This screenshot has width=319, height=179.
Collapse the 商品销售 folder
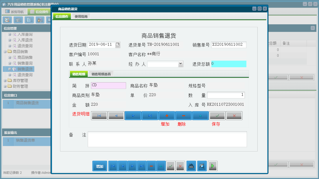click(5, 52)
